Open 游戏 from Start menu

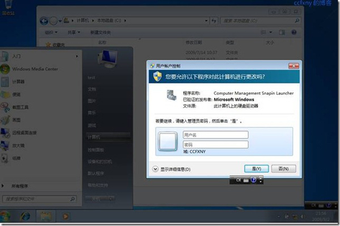click(92, 125)
